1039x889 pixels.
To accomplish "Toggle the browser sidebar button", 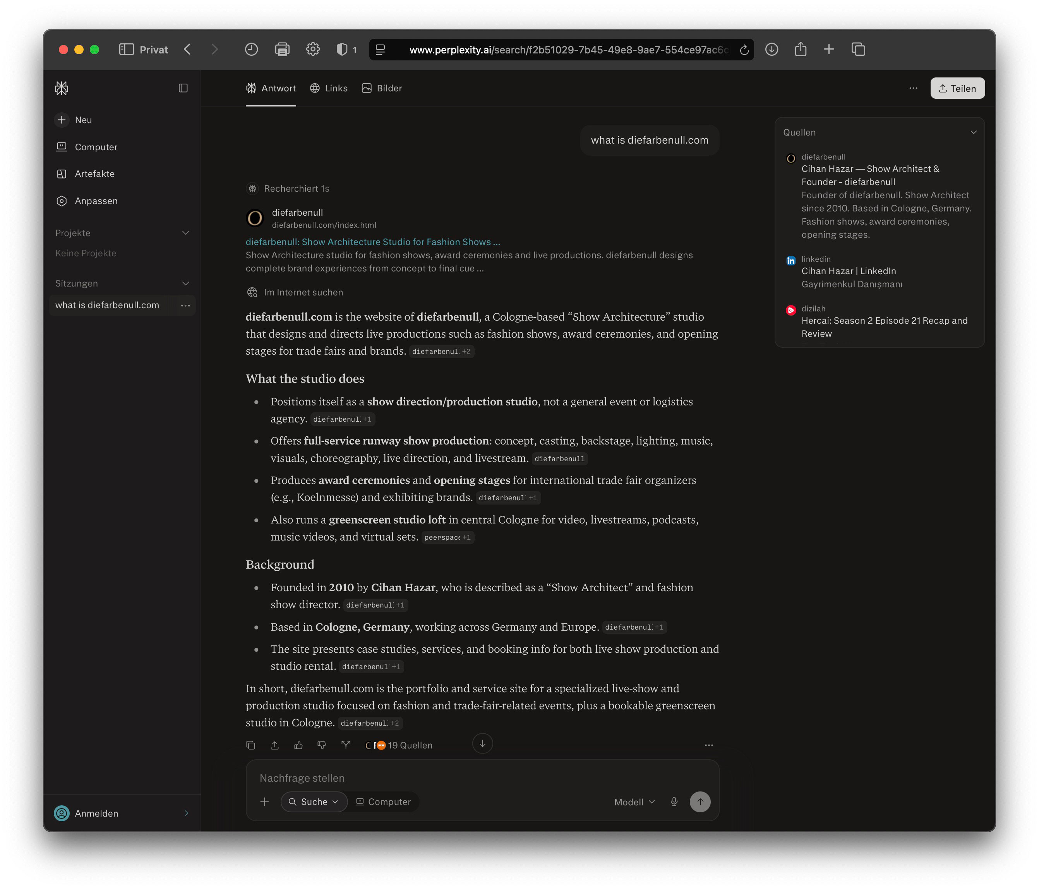I will (126, 49).
